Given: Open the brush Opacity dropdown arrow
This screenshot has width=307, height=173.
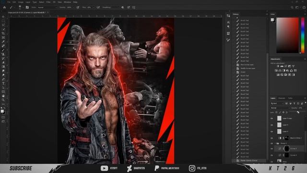Looking at the screenshot, I should coord(73,8).
